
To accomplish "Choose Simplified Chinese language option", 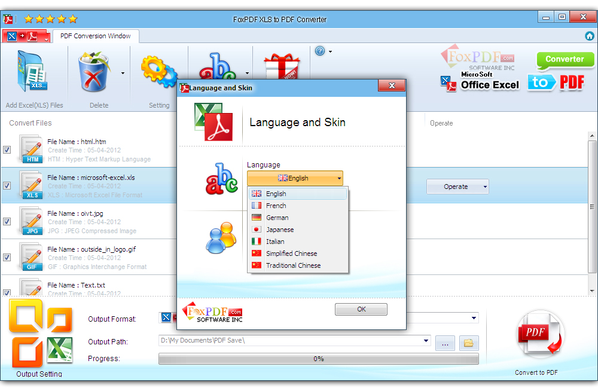I will pyautogui.click(x=298, y=253).
